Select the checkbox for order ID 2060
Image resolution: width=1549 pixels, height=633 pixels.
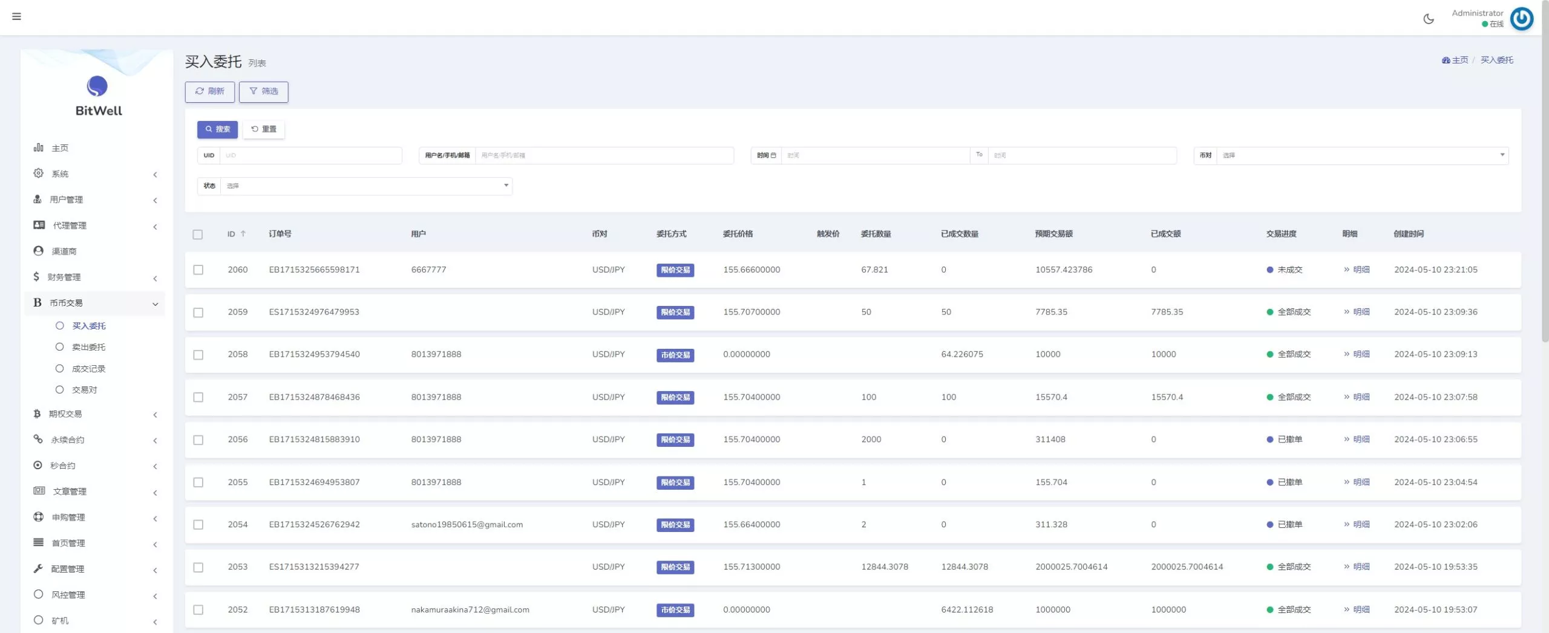(198, 270)
